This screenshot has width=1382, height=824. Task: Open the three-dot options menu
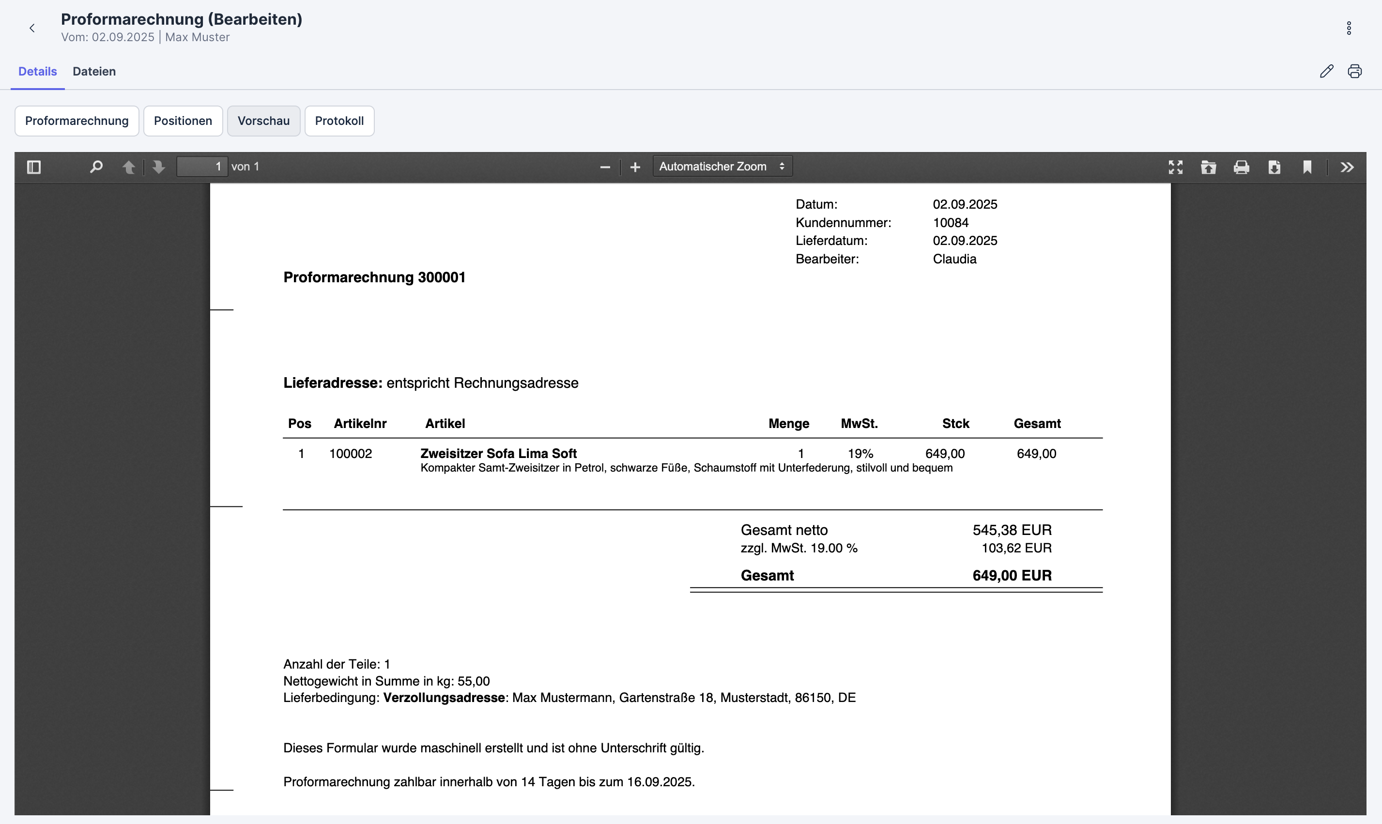pyautogui.click(x=1349, y=28)
